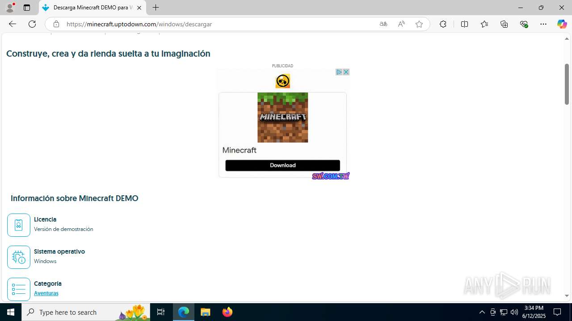Open a new browser tab
Screen dimensions: 572x321
156,8
